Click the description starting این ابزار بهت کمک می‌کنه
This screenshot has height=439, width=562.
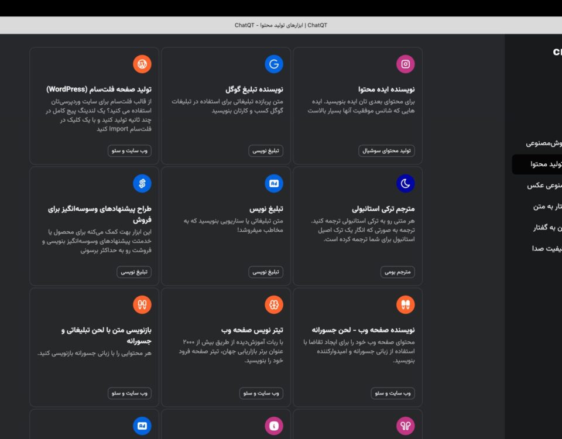click(x=97, y=241)
